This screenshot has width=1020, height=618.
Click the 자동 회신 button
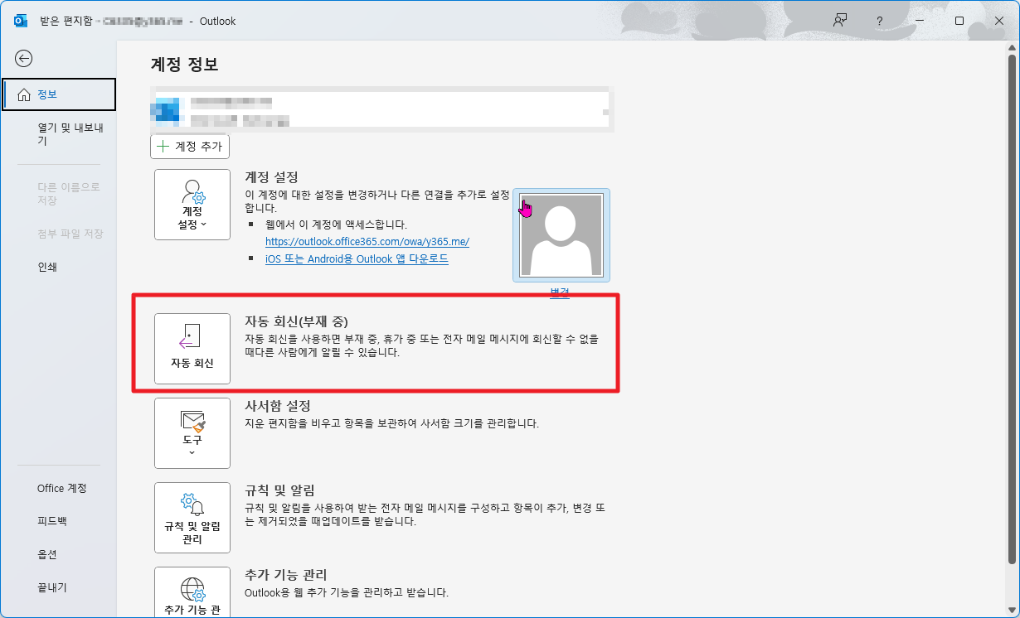(x=192, y=349)
